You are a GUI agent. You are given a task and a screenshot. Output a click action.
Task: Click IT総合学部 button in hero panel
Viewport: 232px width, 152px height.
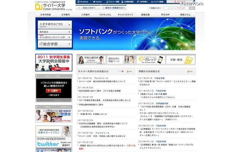(x=55, y=44)
